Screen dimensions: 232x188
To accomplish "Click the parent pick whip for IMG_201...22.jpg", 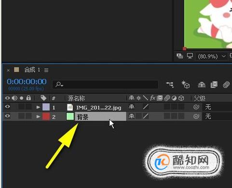I will point(196,107).
